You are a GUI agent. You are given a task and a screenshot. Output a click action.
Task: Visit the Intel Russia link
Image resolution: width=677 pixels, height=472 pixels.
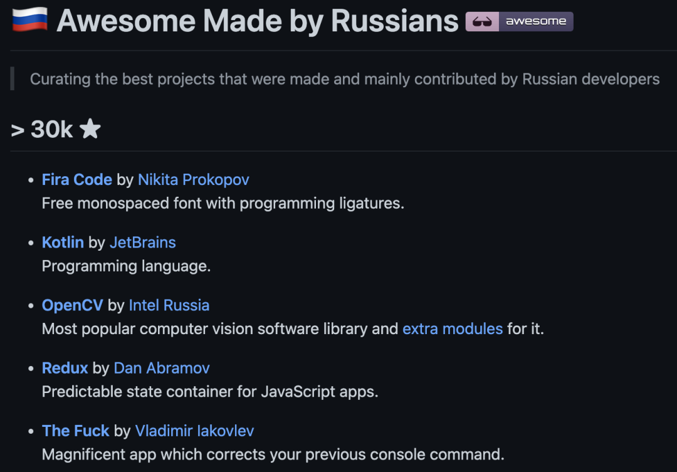(x=169, y=305)
